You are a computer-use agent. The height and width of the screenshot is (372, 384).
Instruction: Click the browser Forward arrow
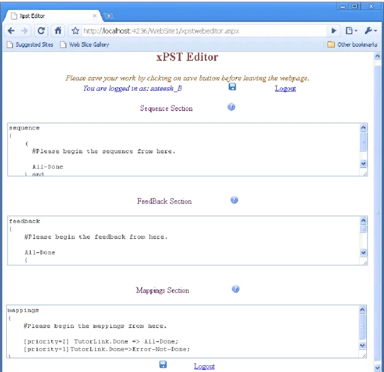[x=24, y=31]
